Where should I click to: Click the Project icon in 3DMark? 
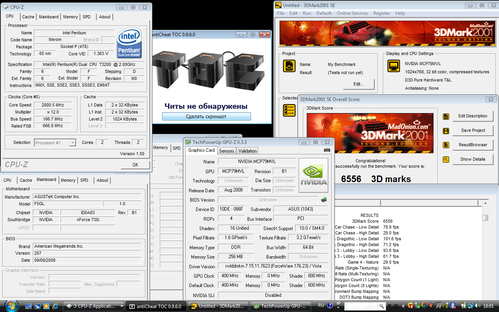click(289, 66)
